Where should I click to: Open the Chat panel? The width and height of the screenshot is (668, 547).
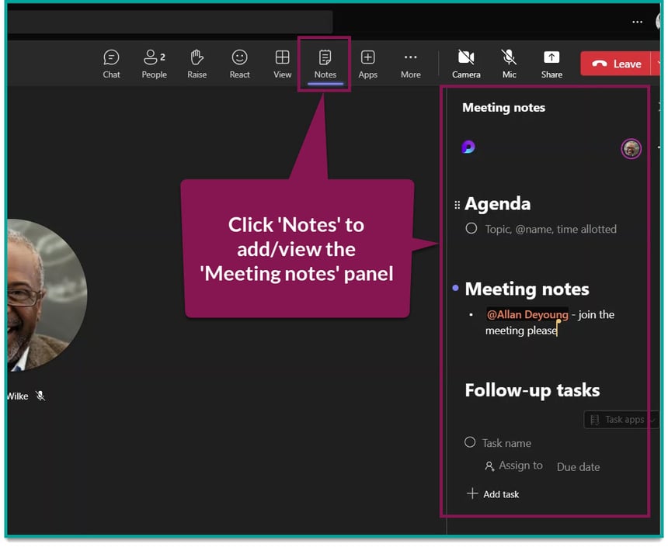(x=111, y=64)
